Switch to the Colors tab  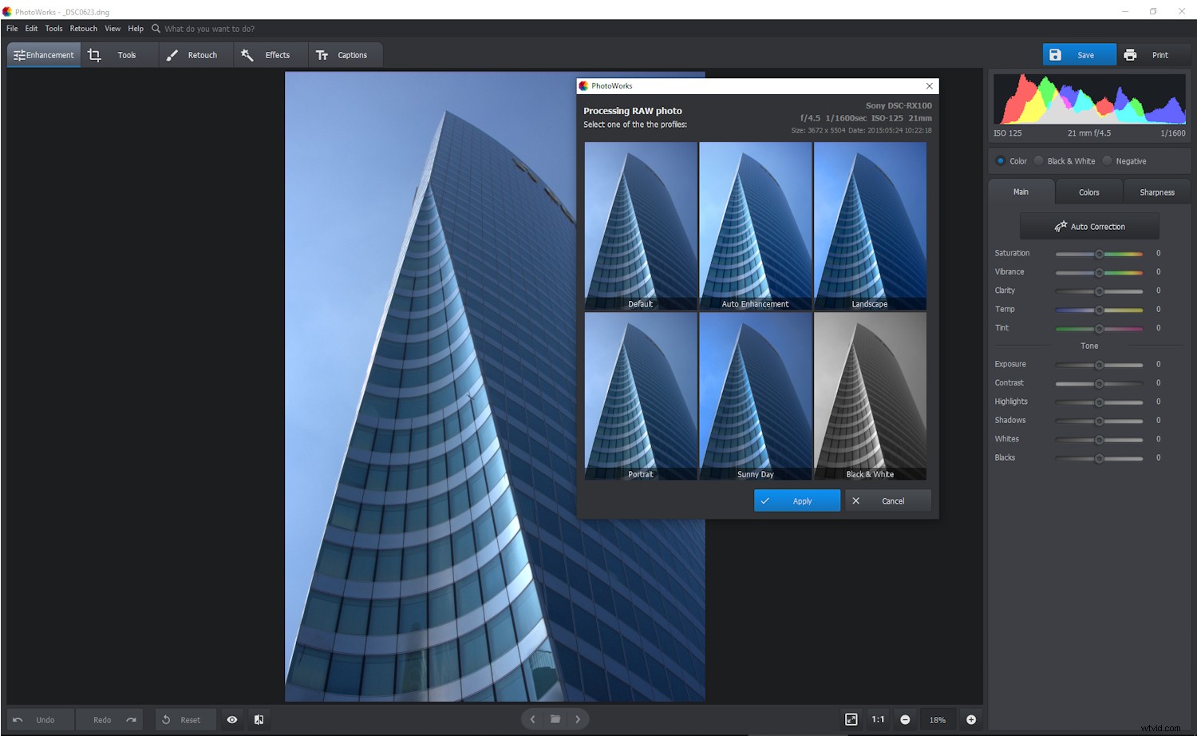click(x=1088, y=192)
